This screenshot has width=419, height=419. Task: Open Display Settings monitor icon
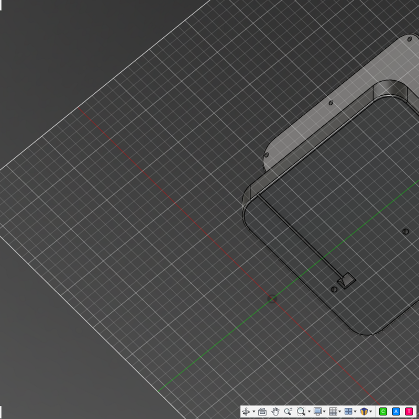317,412
